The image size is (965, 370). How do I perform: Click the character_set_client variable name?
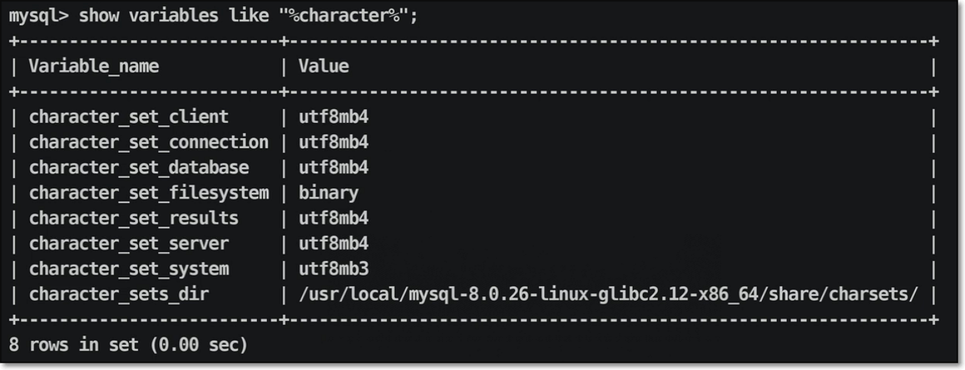[x=128, y=117]
